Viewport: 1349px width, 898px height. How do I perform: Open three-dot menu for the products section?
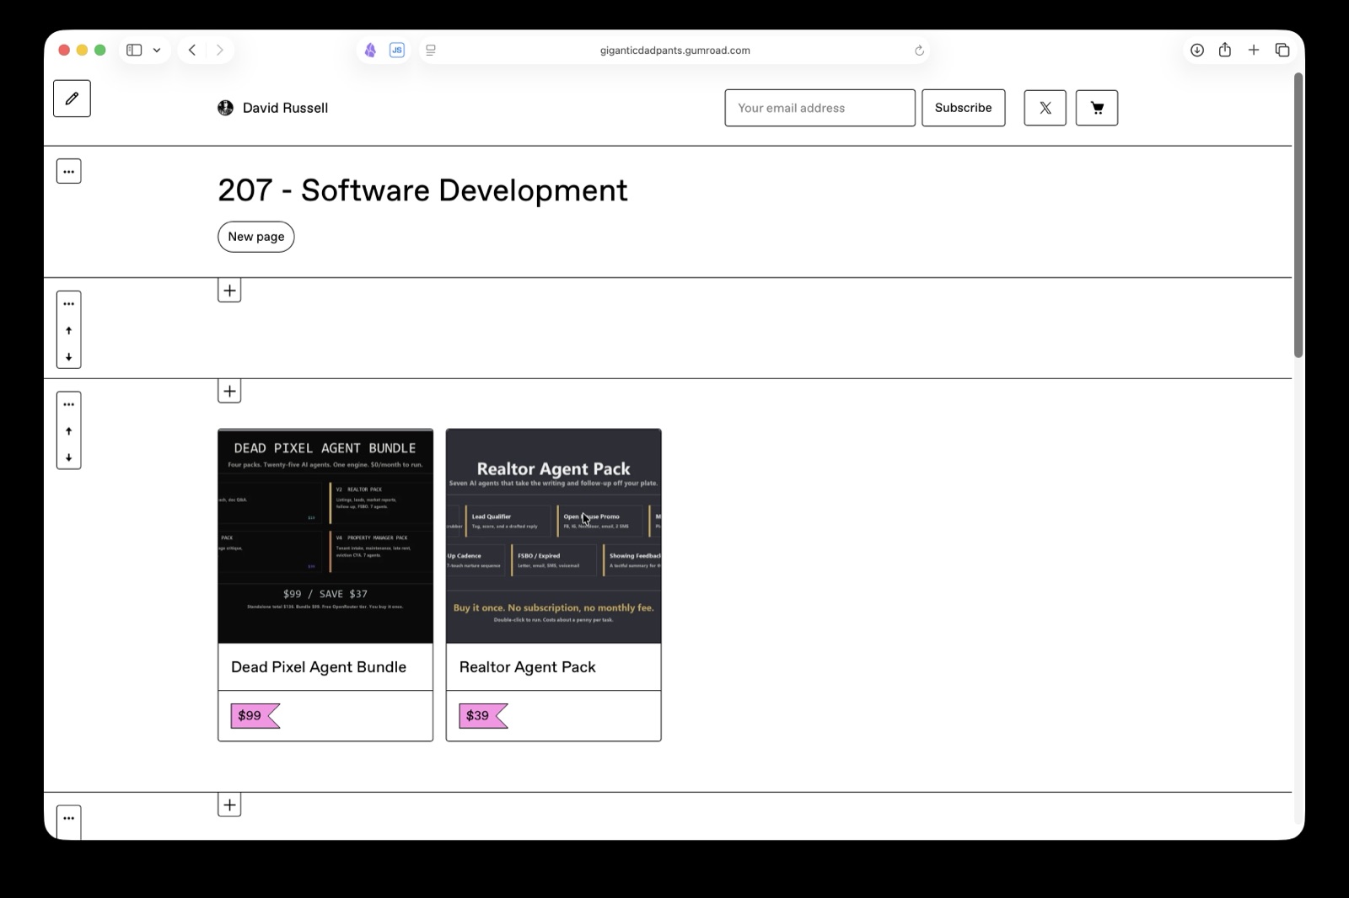coord(69,404)
